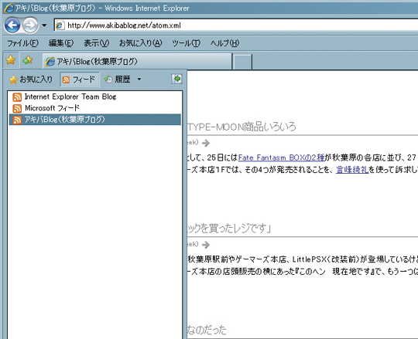Open the 履歴 sort dropdown arrow
Screen dimensions: 418x339
click(x=139, y=80)
